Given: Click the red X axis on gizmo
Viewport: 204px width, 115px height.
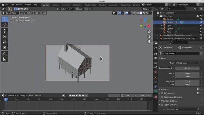Looking at the screenshot, I should click(149, 26).
